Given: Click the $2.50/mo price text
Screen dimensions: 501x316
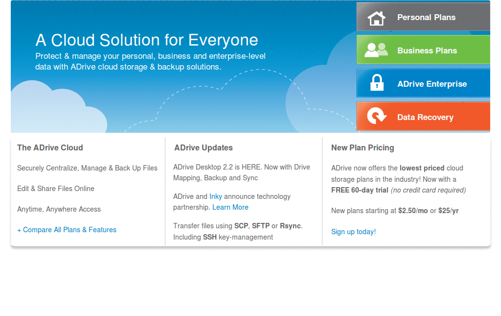Looking at the screenshot, I should (x=413, y=211).
